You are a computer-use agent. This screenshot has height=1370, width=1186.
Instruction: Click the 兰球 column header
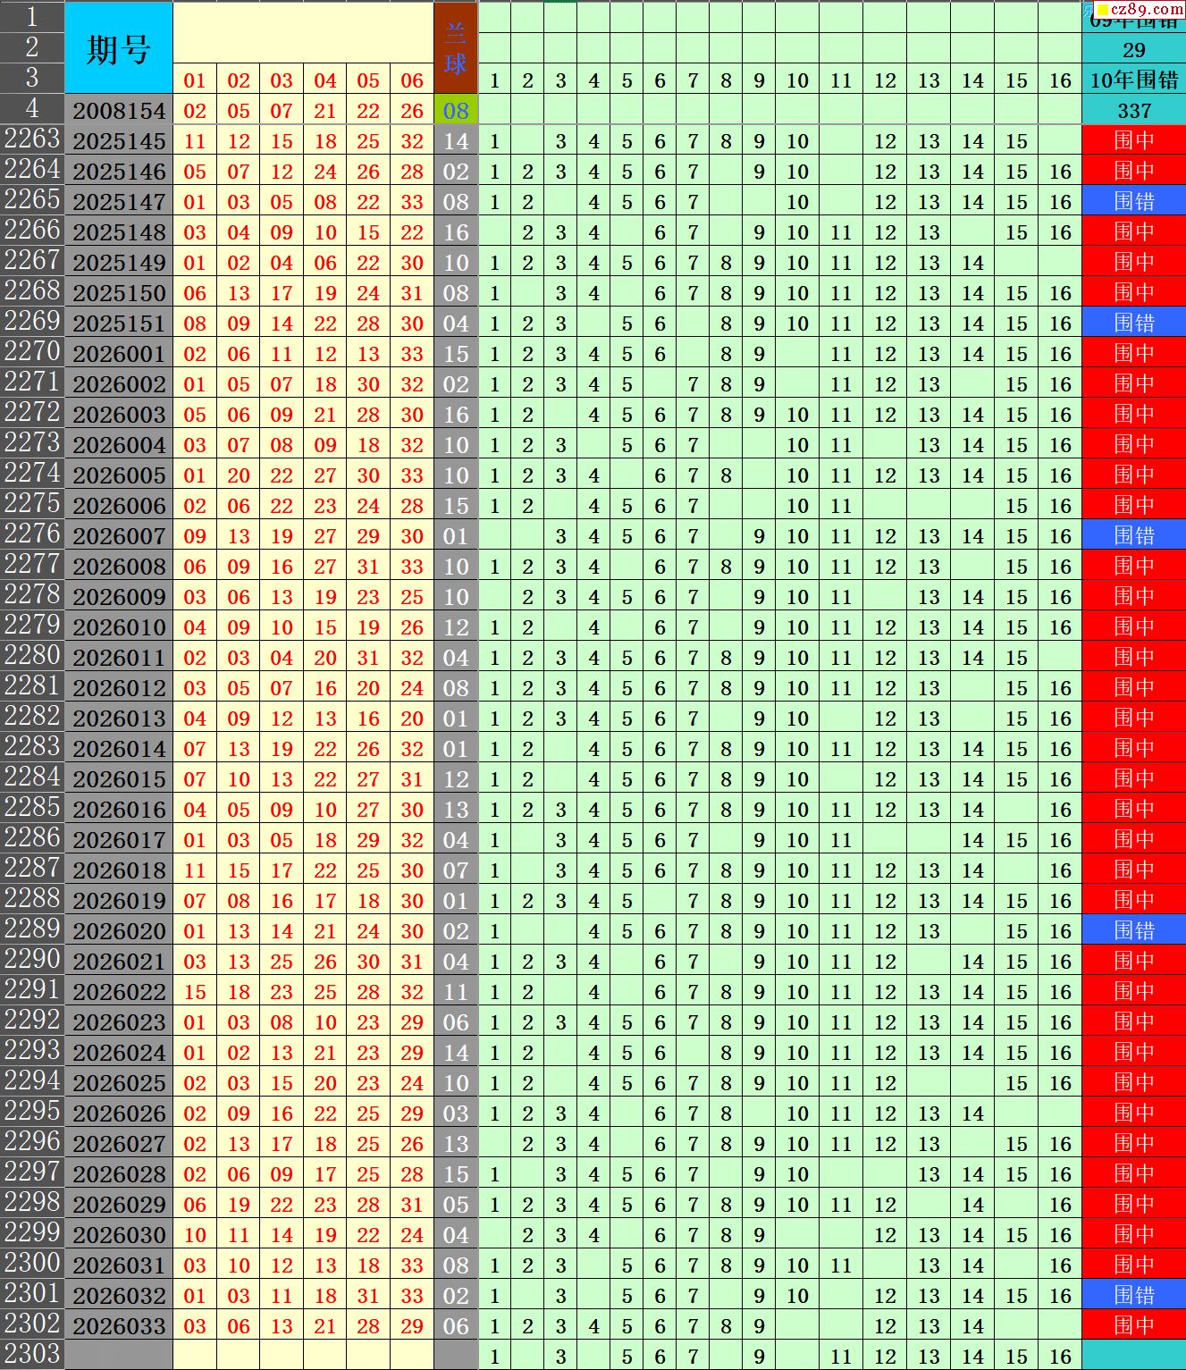pos(456,48)
